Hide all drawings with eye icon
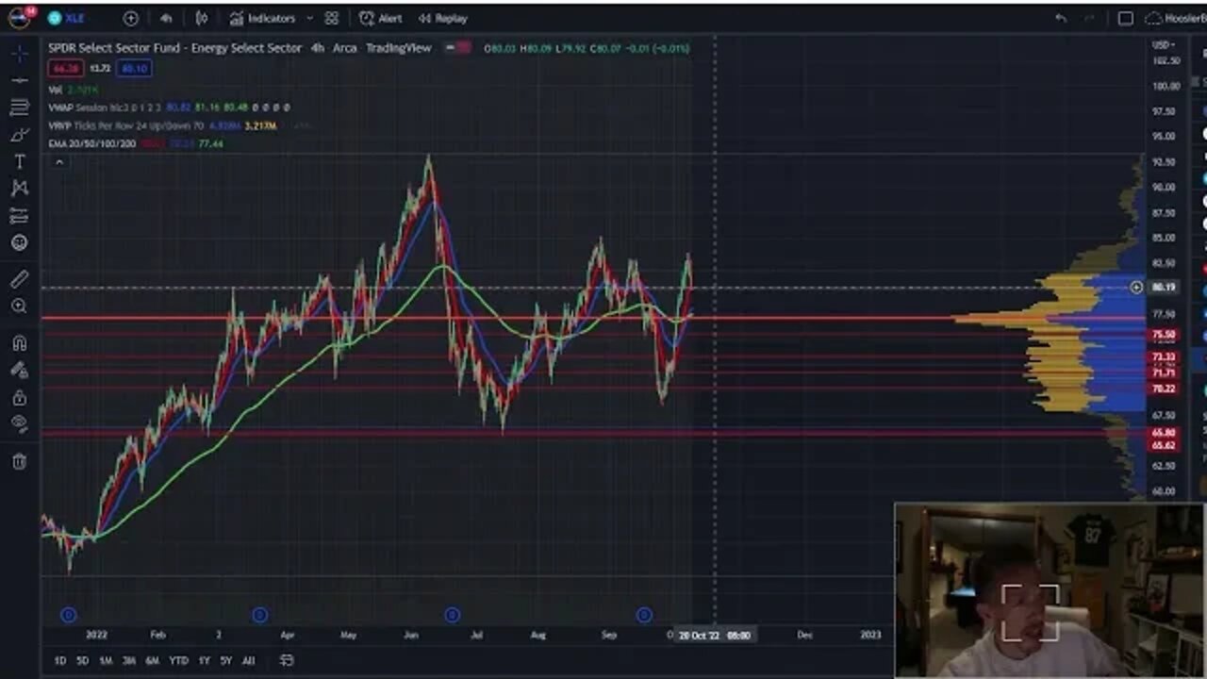 tap(19, 424)
